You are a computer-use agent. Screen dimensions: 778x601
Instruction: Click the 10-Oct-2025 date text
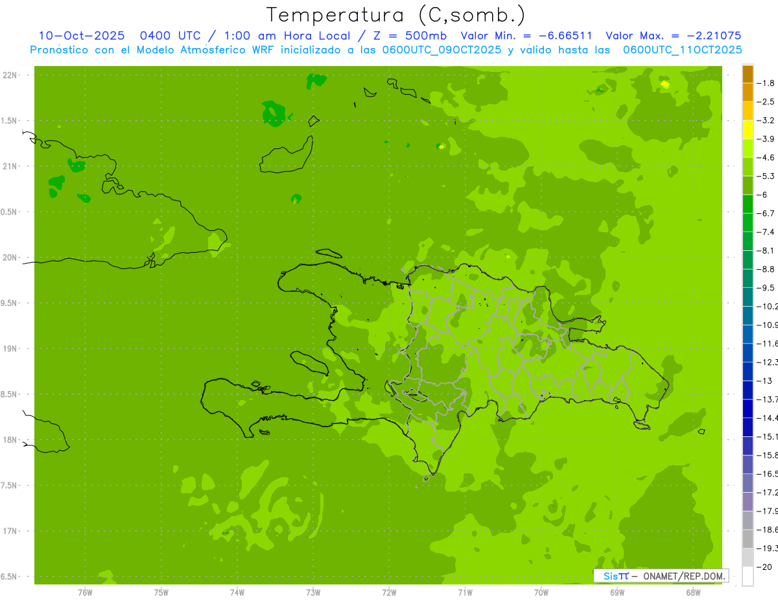click(x=82, y=36)
